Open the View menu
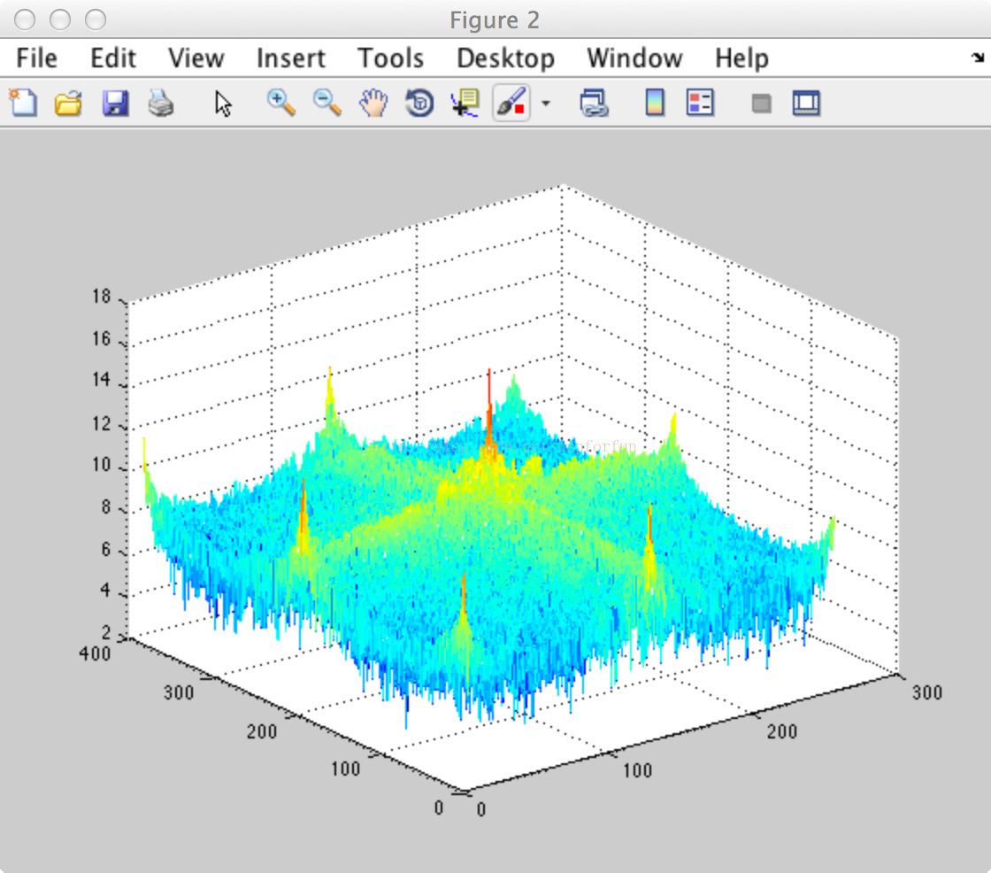This screenshot has height=873, width=991. (196, 58)
